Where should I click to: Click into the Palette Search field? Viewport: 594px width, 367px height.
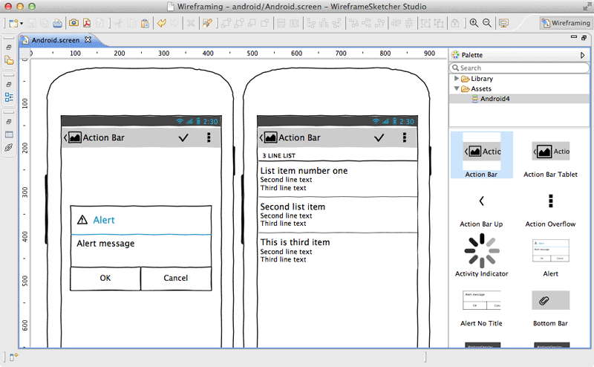(x=519, y=68)
